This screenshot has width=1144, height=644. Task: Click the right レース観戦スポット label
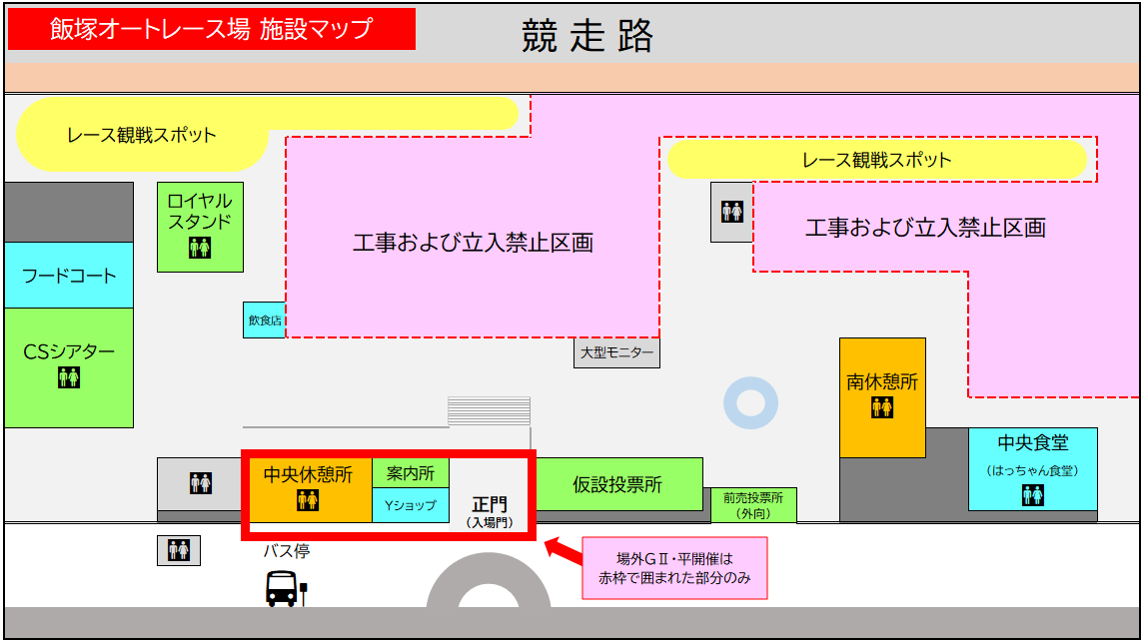[877, 160]
